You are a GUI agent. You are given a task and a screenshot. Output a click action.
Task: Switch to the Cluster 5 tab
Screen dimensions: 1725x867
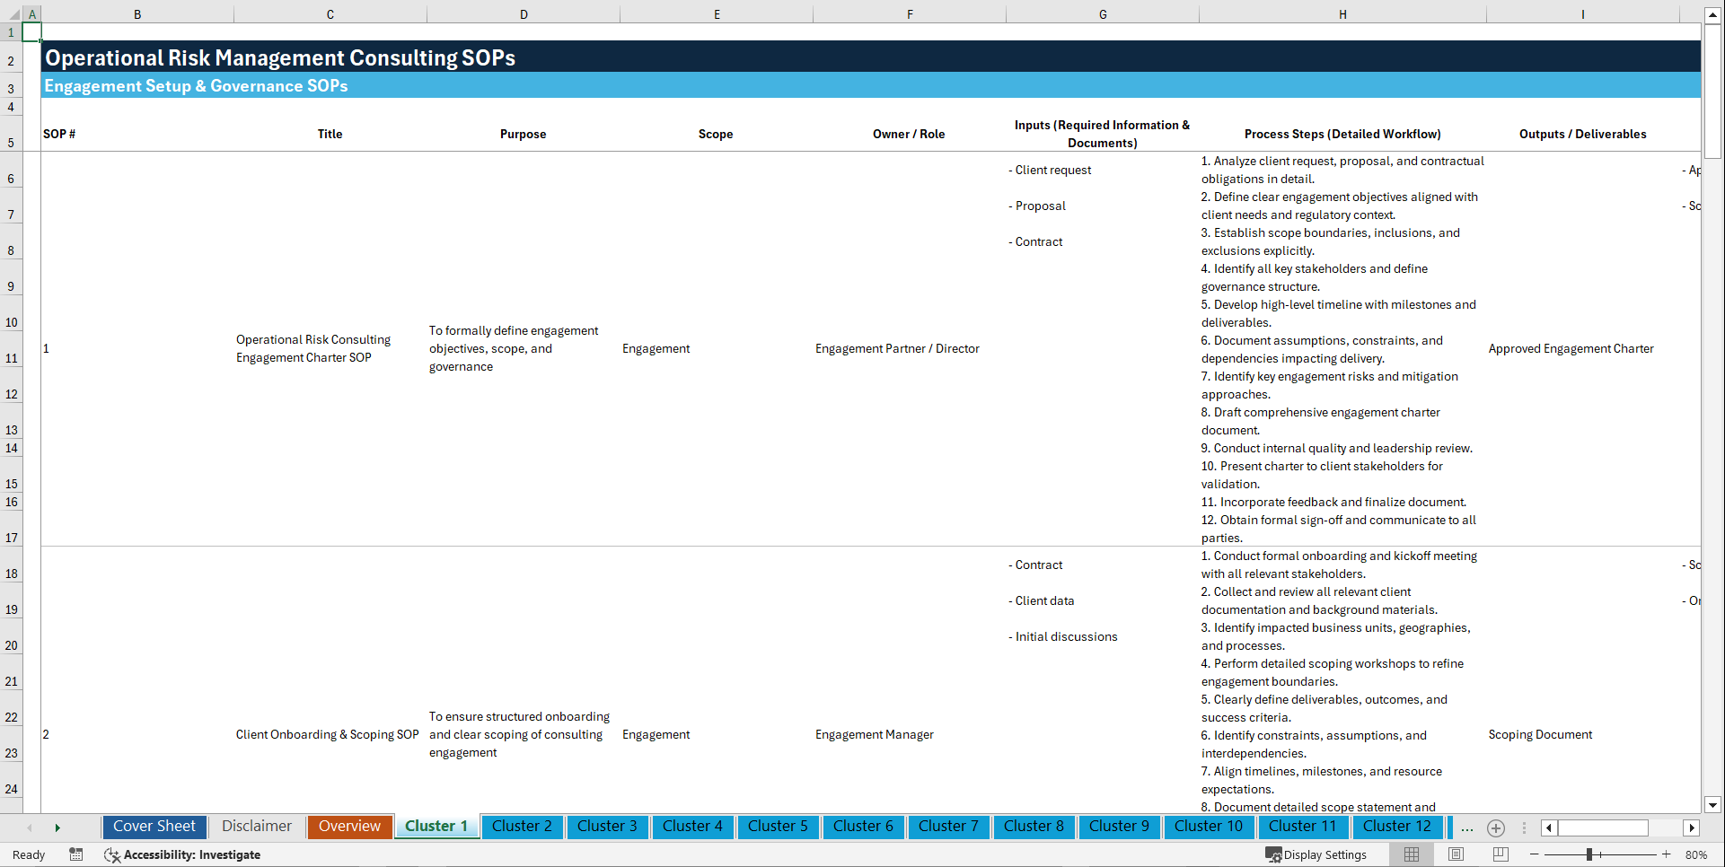(778, 827)
